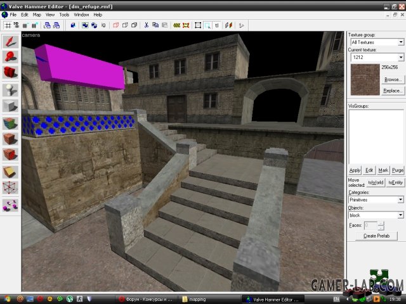Open the File menu

[13, 15]
